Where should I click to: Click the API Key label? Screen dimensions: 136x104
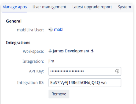pyautogui.click(x=36, y=71)
